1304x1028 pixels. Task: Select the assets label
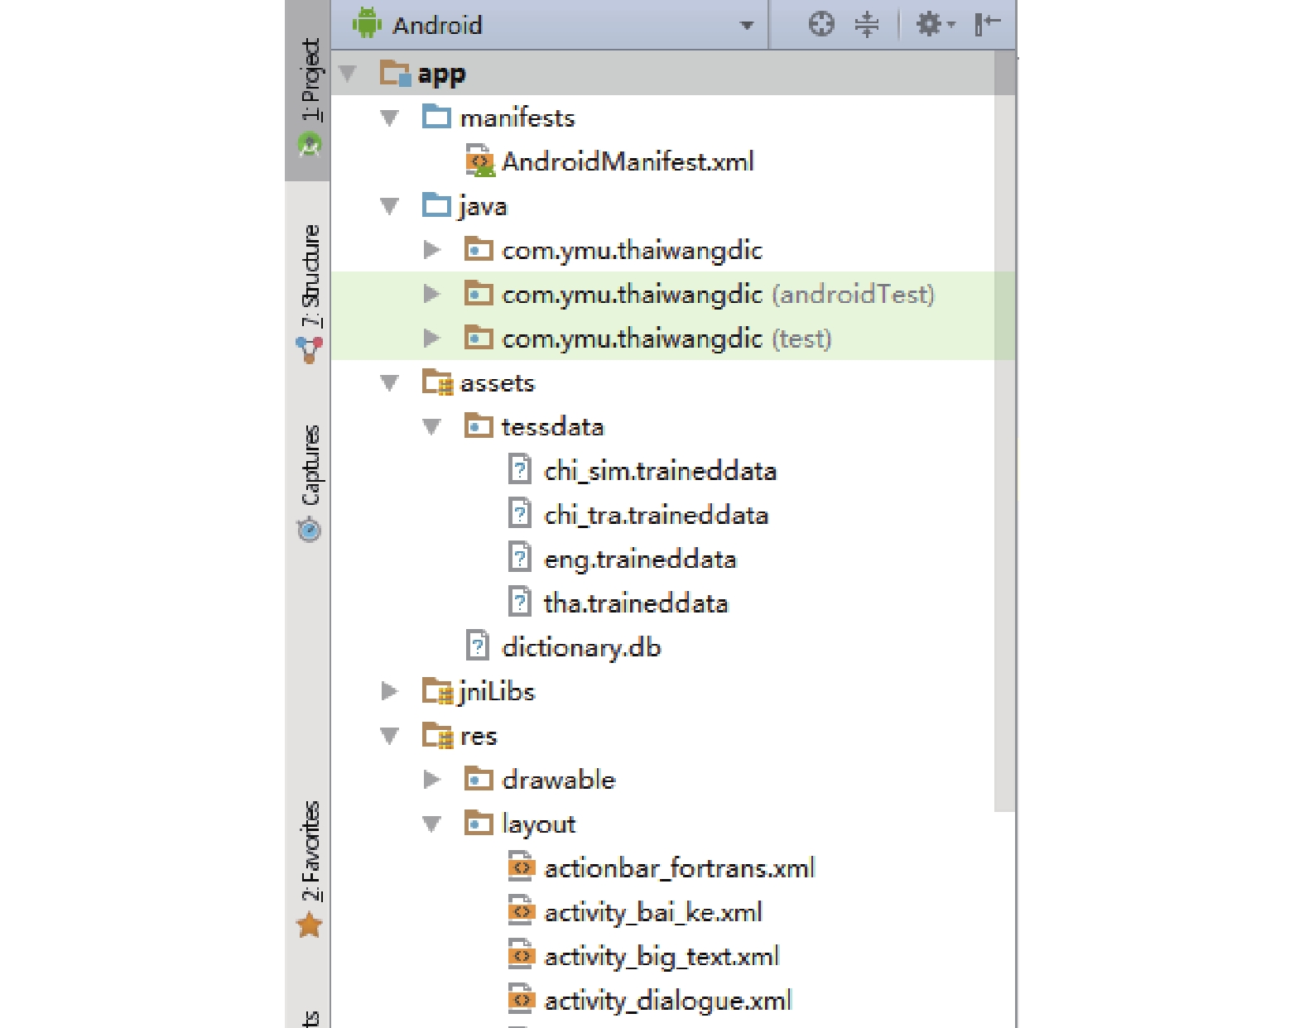pyautogui.click(x=498, y=383)
